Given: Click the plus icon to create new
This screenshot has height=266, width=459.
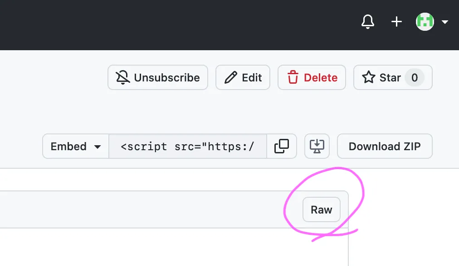Looking at the screenshot, I should [396, 22].
